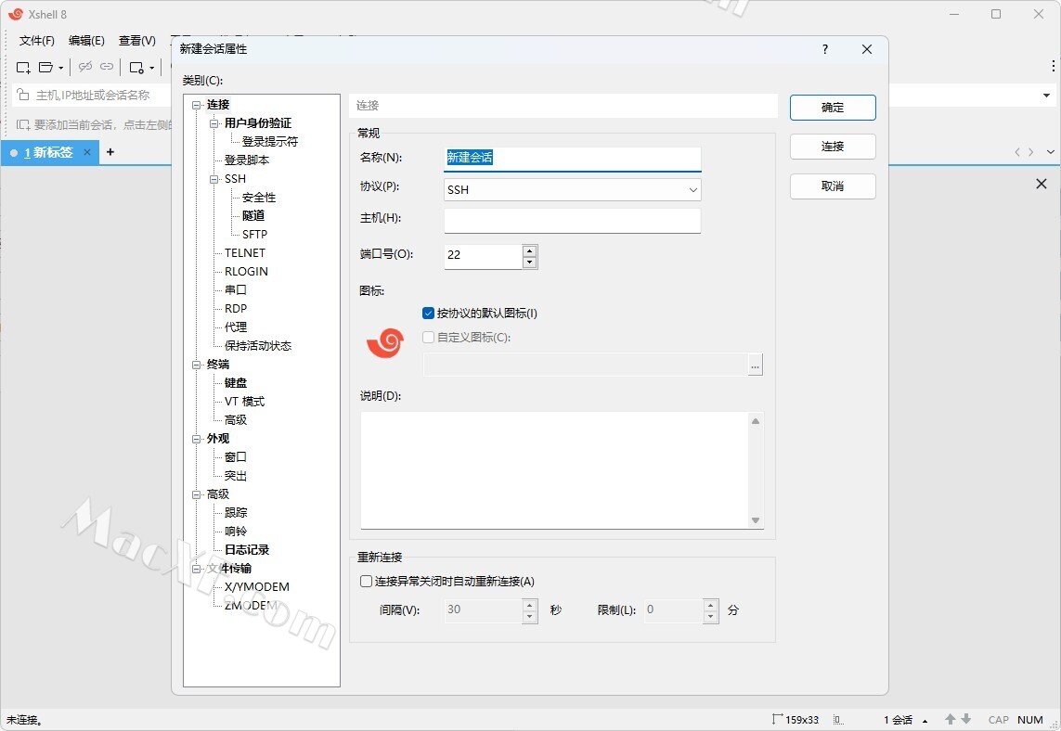
Task: Click the browse "..." button for custom icon
Action: 756,365
